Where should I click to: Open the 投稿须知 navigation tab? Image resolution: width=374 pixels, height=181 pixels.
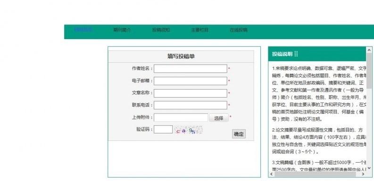[161, 30]
